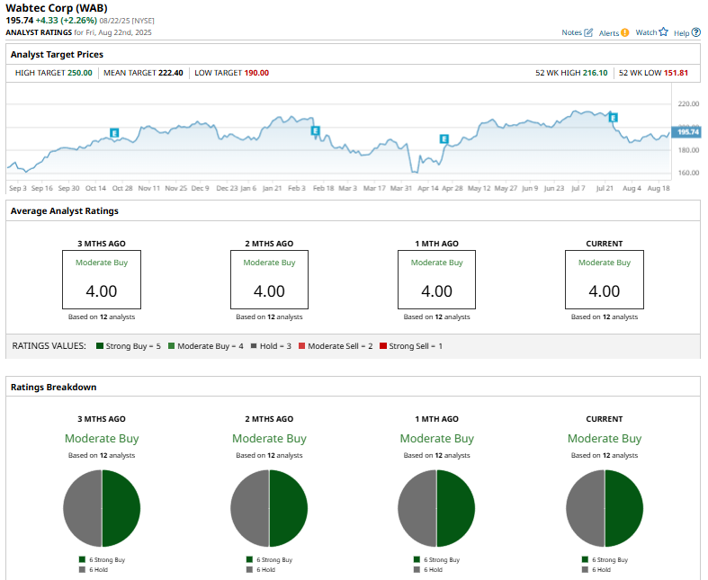Click the Jul 7 date on chart axis
The height and width of the screenshot is (580, 708).
(x=578, y=188)
